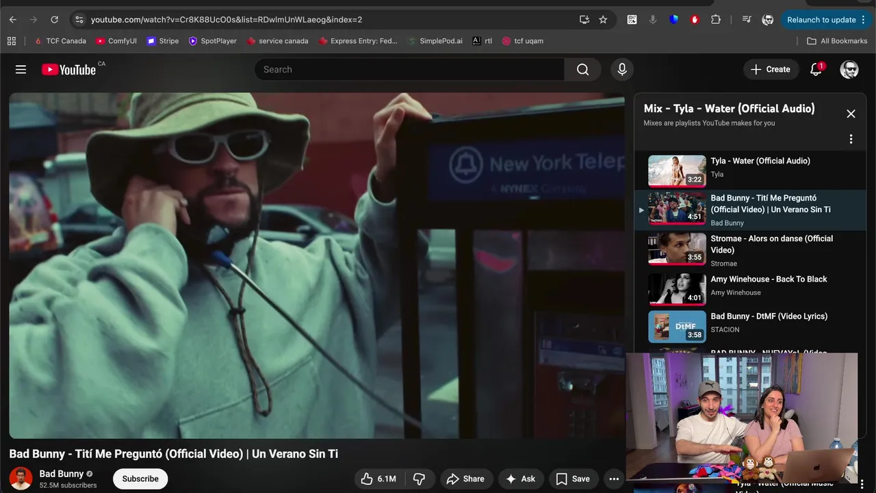The image size is (876, 493).
Task: Select Bad Bunny - Tití Me Preguntó playlist entry
Action: click(x=751, y=209)
